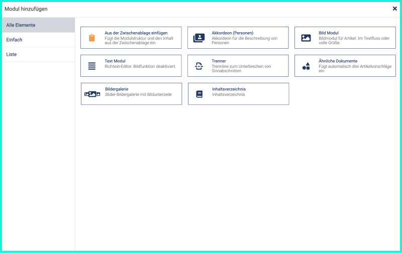The width and height of the screenshot is (402, 253).
Task: Click text 'Slider-Bildergalerie mit Bildunterzeile'
Action: (x=138, y=94)
